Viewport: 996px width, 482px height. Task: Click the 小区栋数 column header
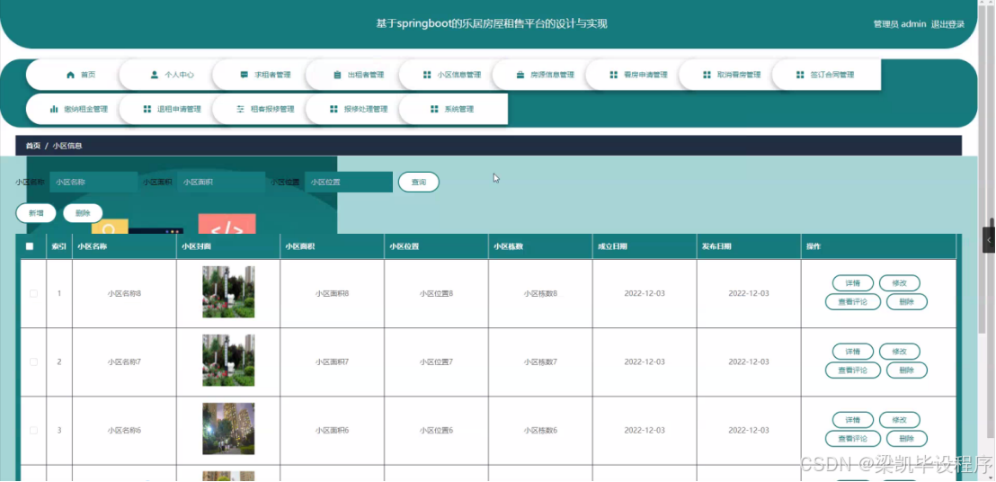point(540,246)
